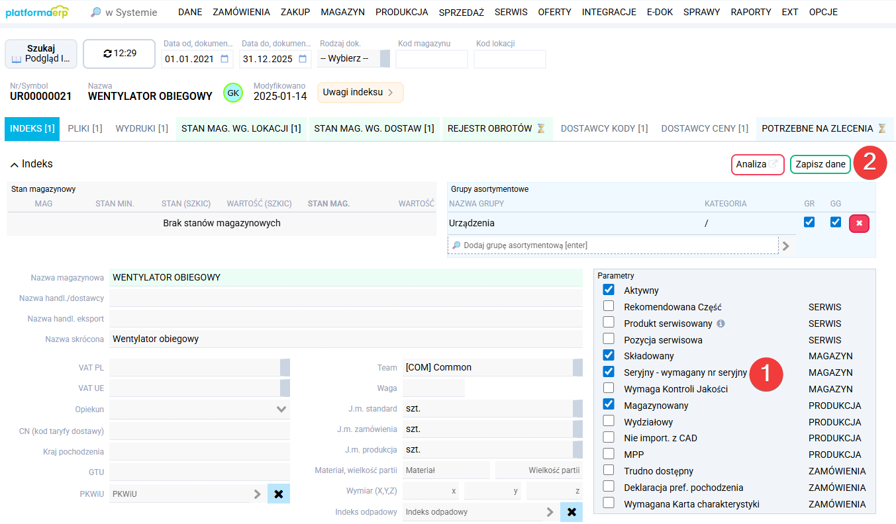Switch to the 'STAN MAG. WG. DOSTAW' tab
The width and height of the screenshot is (896, 524).
pos(373,128)
